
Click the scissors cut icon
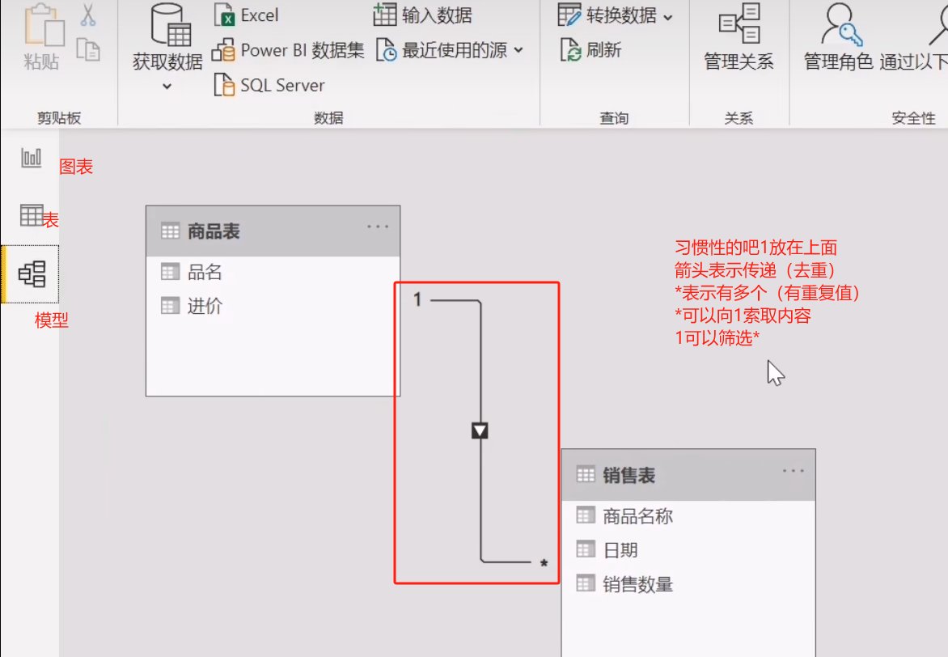click(88, 15)
